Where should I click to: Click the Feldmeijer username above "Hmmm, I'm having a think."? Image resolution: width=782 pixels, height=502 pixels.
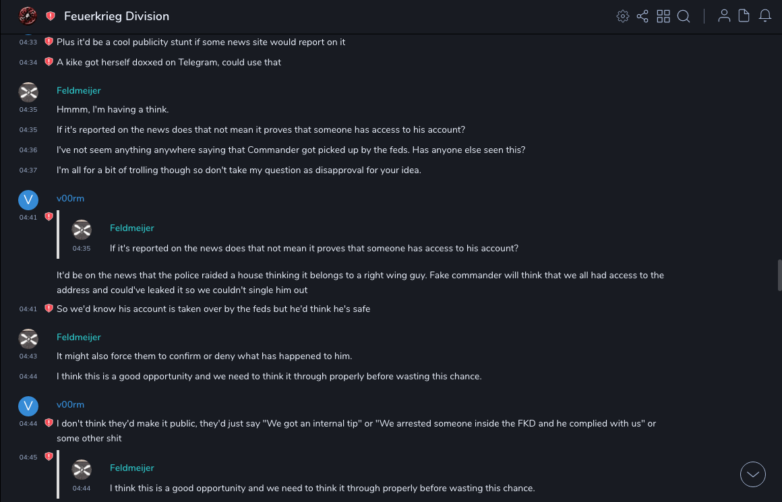point(79,90)
